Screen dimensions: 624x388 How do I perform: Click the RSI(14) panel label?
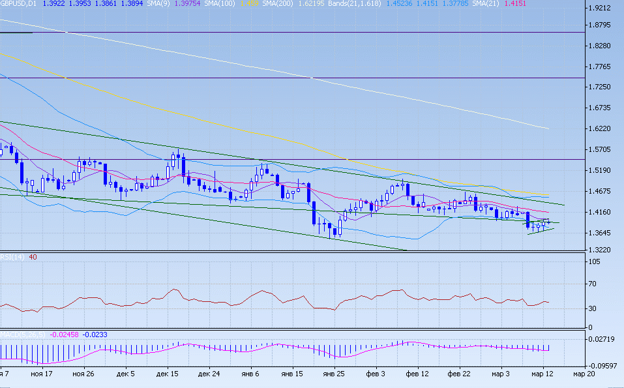click(12, 257)
